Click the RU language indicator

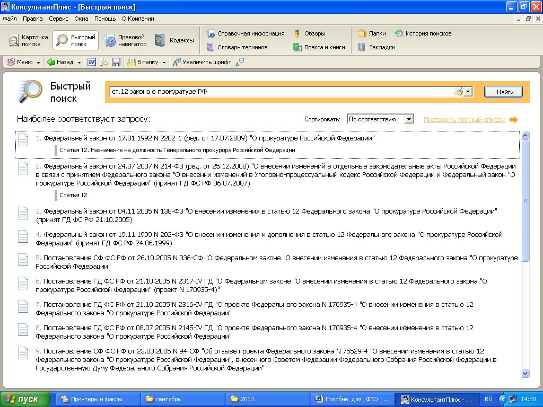tap(488, 400)
